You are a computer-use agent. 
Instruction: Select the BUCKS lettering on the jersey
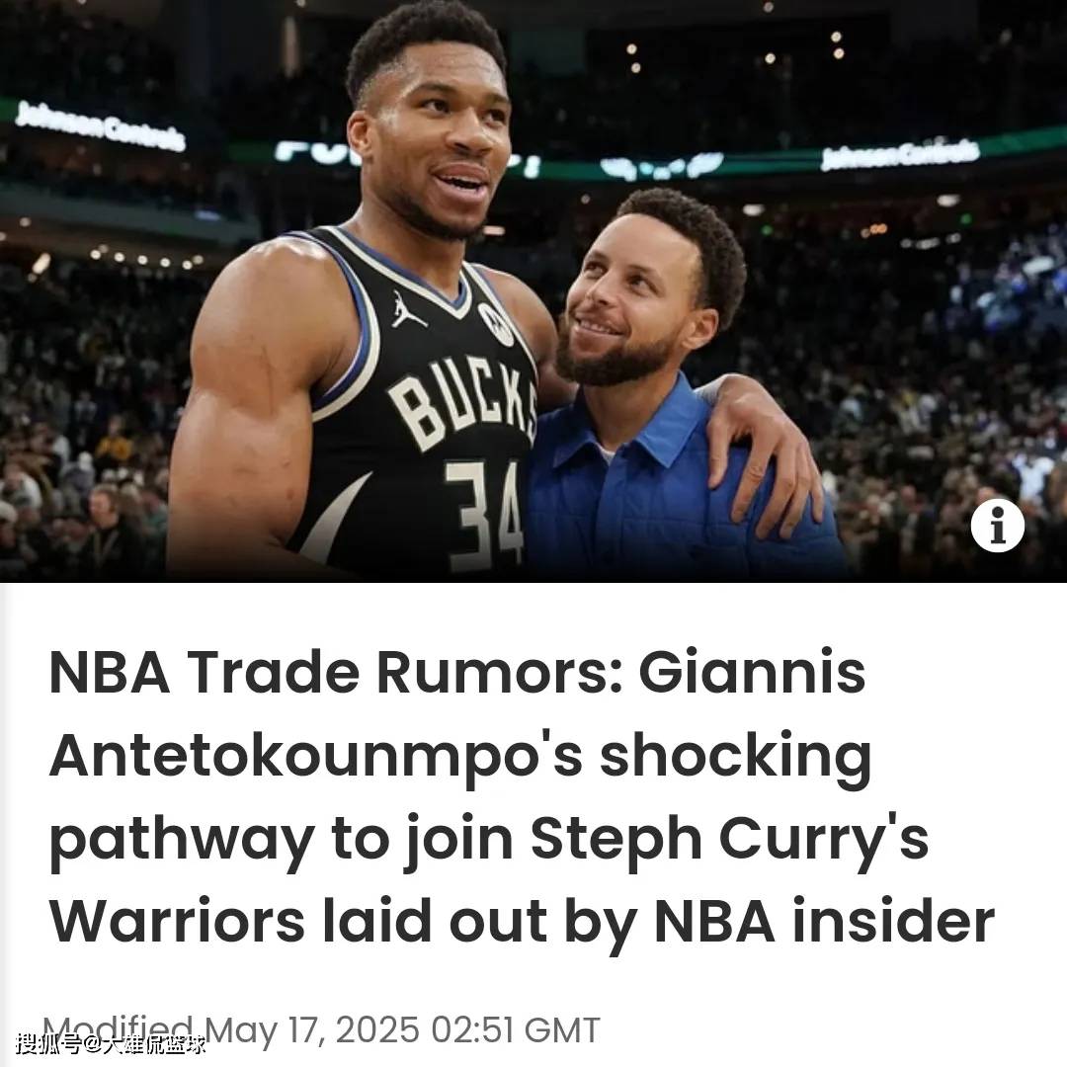point(462,403)
